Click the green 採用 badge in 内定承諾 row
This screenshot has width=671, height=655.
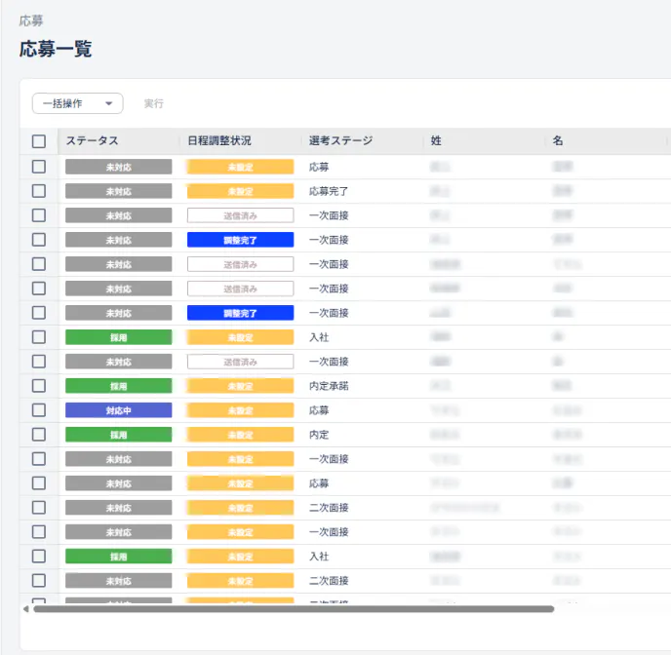[x=118, y=386]
